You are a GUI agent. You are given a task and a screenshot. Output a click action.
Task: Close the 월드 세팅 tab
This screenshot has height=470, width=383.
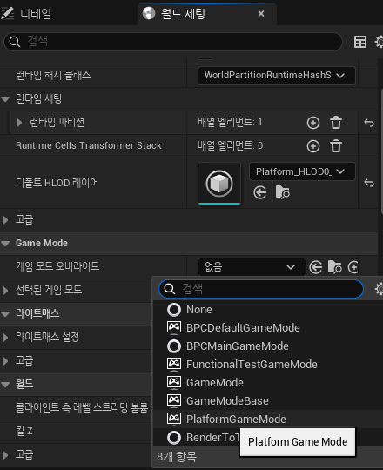tap(261, 13)
